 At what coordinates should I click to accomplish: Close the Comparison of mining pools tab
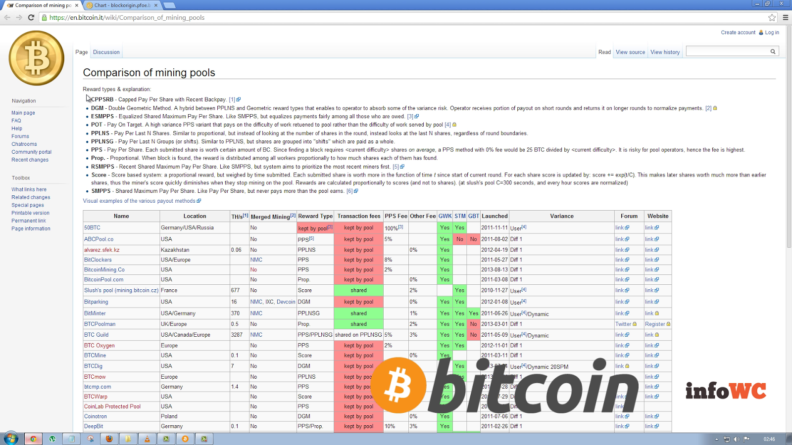point(77,5)
